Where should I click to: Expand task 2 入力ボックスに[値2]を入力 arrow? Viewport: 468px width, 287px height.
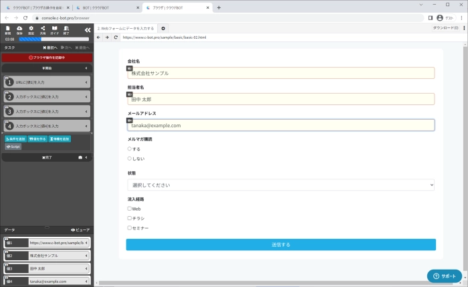88,96
